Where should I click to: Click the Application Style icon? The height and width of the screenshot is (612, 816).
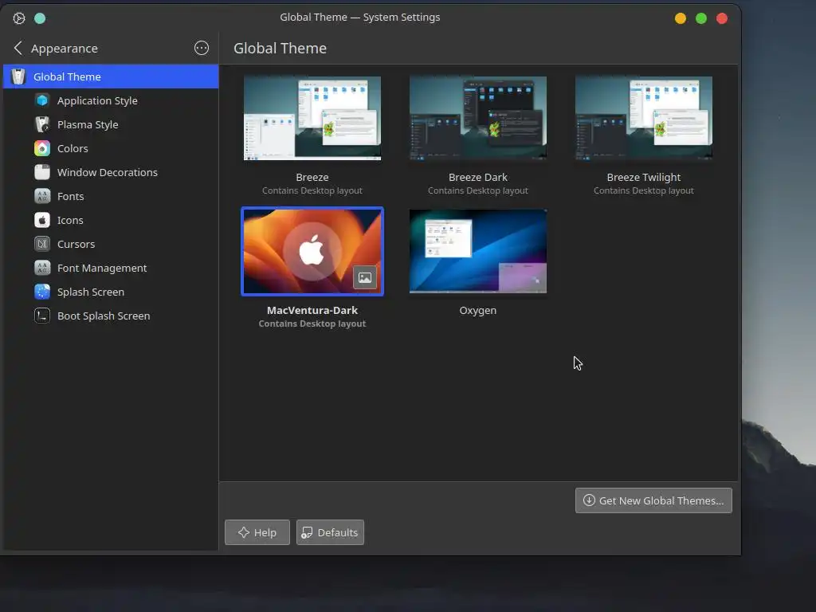pos(42,100)
